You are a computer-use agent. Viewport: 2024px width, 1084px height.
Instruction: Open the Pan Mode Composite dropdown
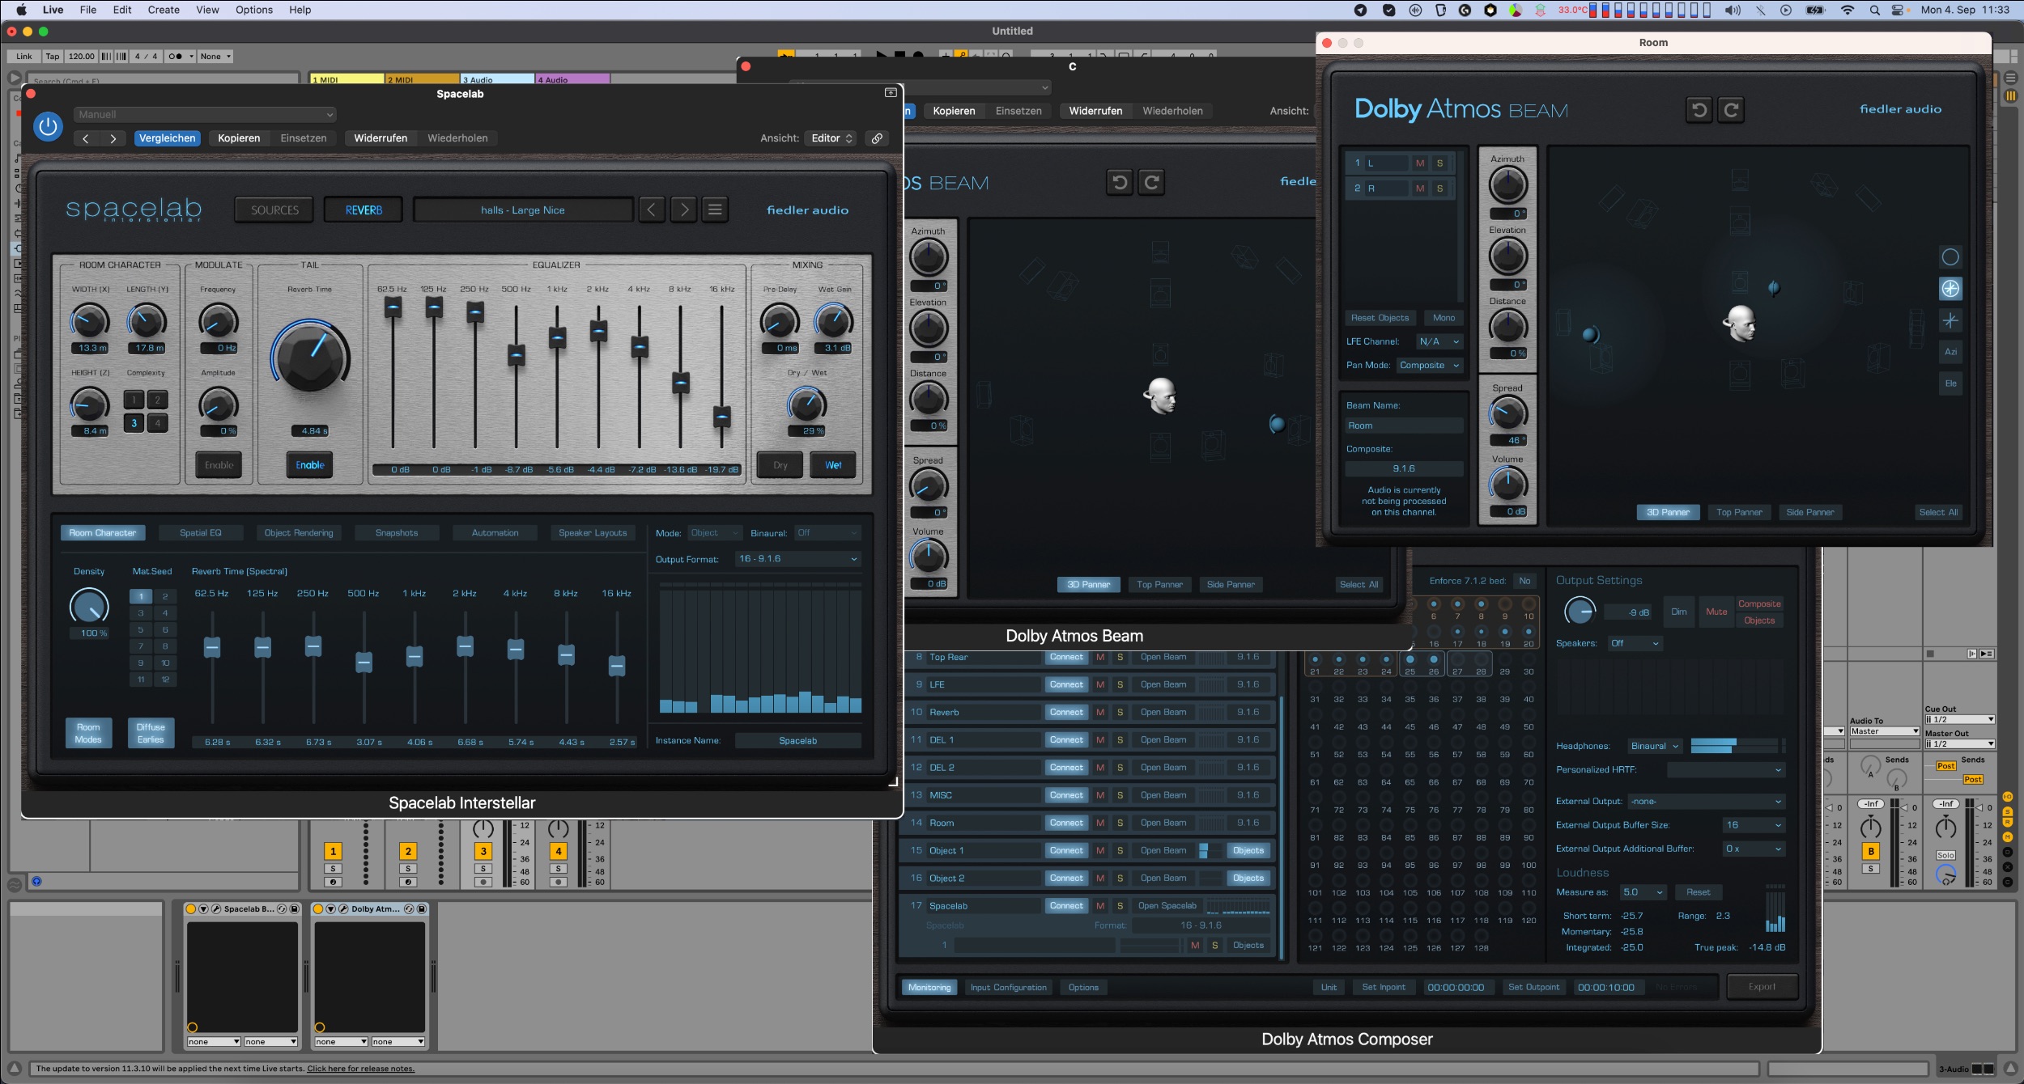[x=1430, y=366]
